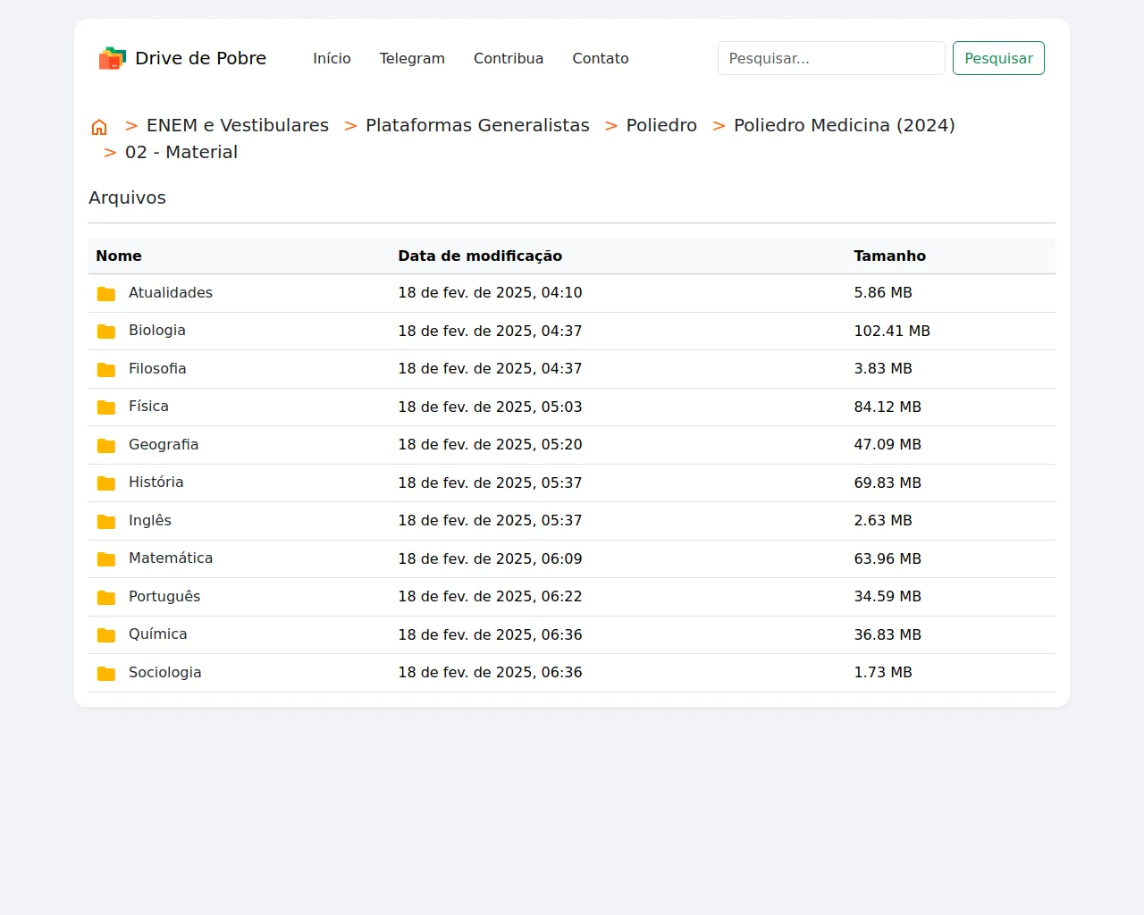The width and height of the screenshot is (1144, 915).
Task: Click the Física folder icon
Action: click(106, 407)
